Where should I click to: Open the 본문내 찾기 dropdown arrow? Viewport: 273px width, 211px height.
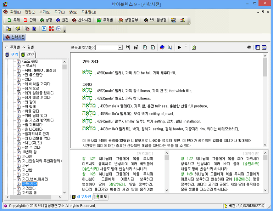tap(120, 47)
